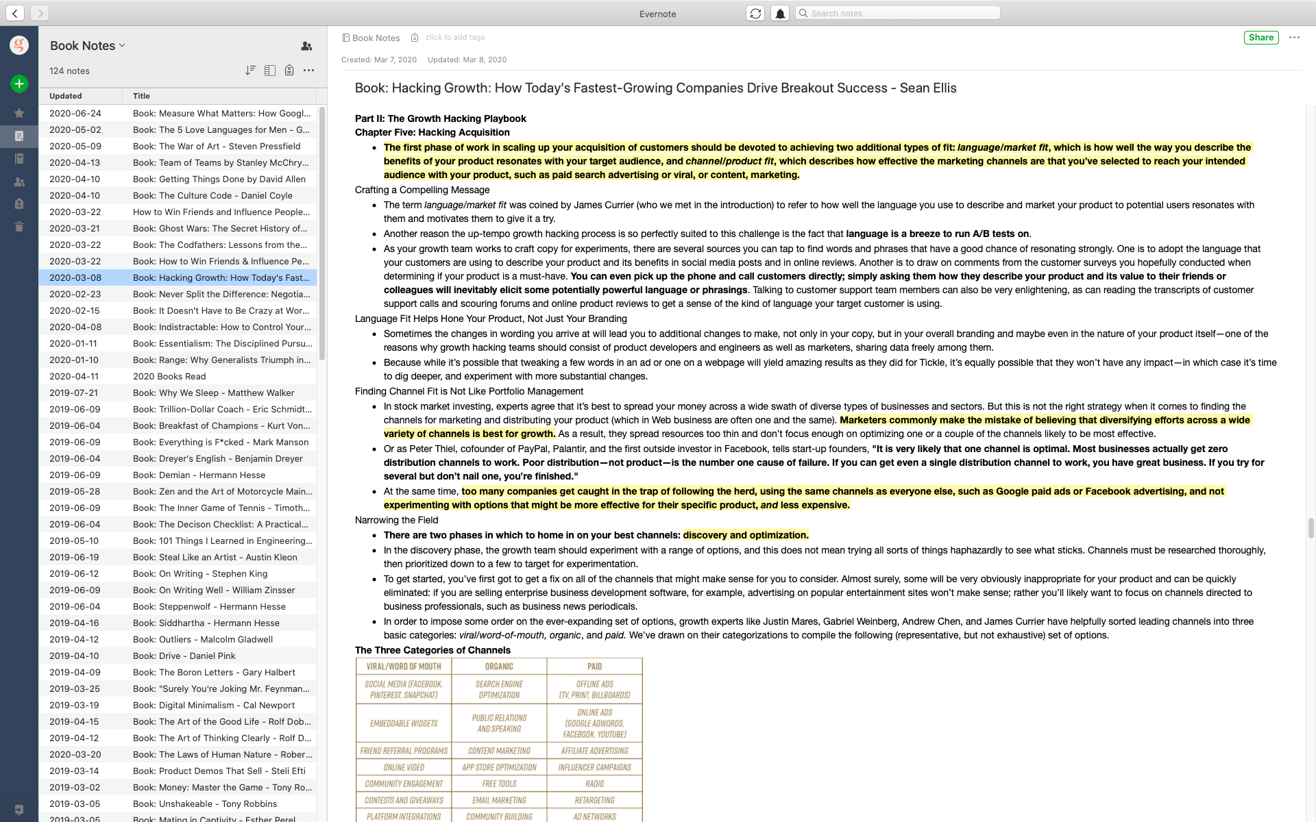Open Trash icon in sidebar
The height and width of the screenshot is (822, 1316).
click(x=19, y=226)
